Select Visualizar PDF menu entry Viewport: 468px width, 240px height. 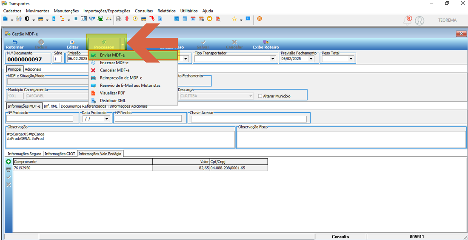click(134, 93)
